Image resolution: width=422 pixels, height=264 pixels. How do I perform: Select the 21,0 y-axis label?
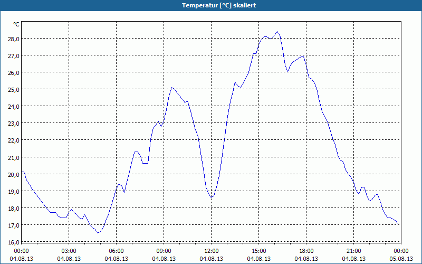14,157
